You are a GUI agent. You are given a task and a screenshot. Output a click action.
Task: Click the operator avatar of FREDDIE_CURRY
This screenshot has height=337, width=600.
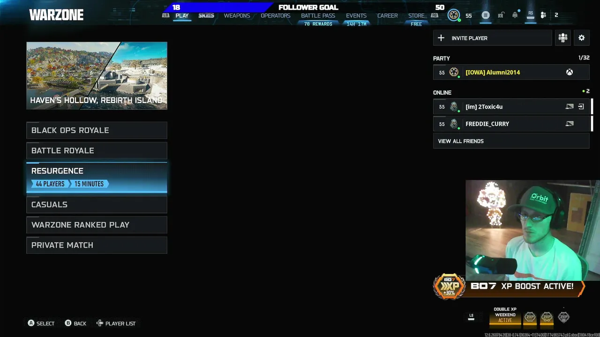454,124
